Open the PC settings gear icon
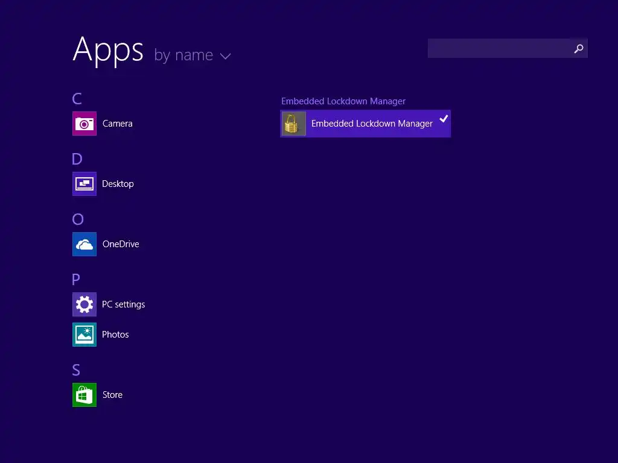Image resolution: width=618 pixels, height=463 pixels. tap(84, 304)
